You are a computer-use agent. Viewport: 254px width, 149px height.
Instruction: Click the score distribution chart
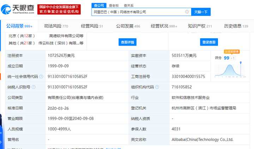pos(230,70)
